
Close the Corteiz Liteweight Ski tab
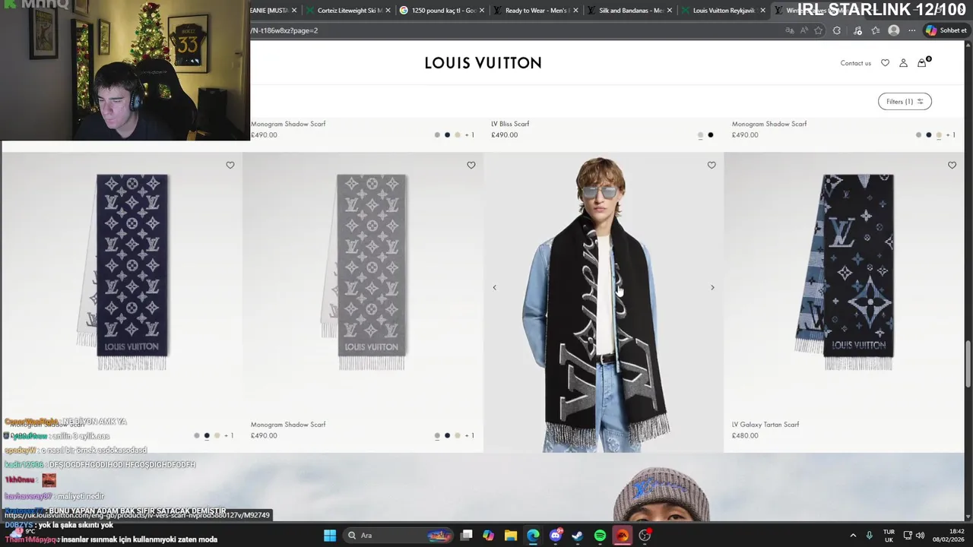tap(388, 11)
